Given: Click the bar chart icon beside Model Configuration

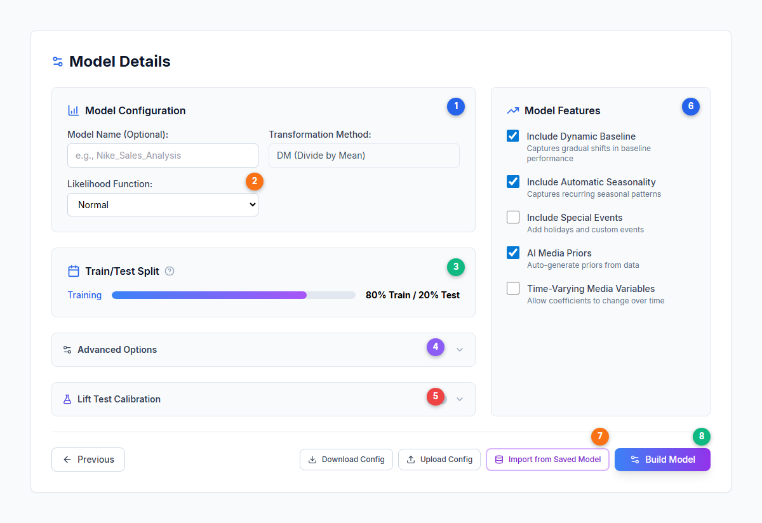Looking at the screenshot, I should coord(74,110).
